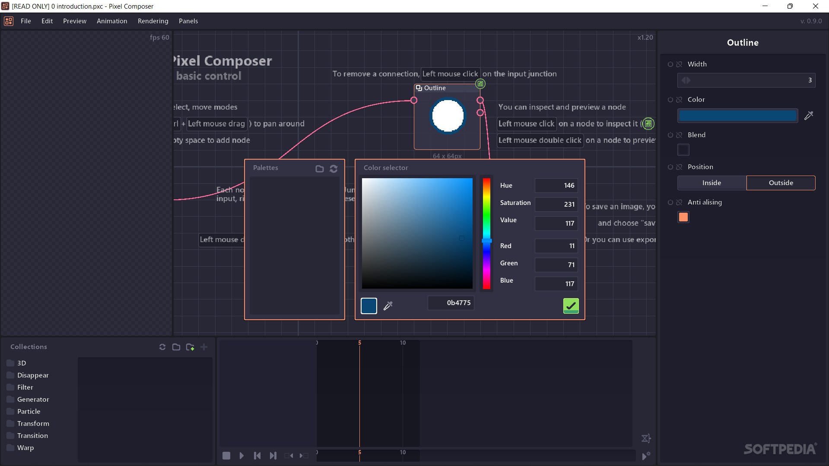This screenshot has height=466, width=829.
Task: Click the green inspect icon on Outline node
Action: coord(480,84)
